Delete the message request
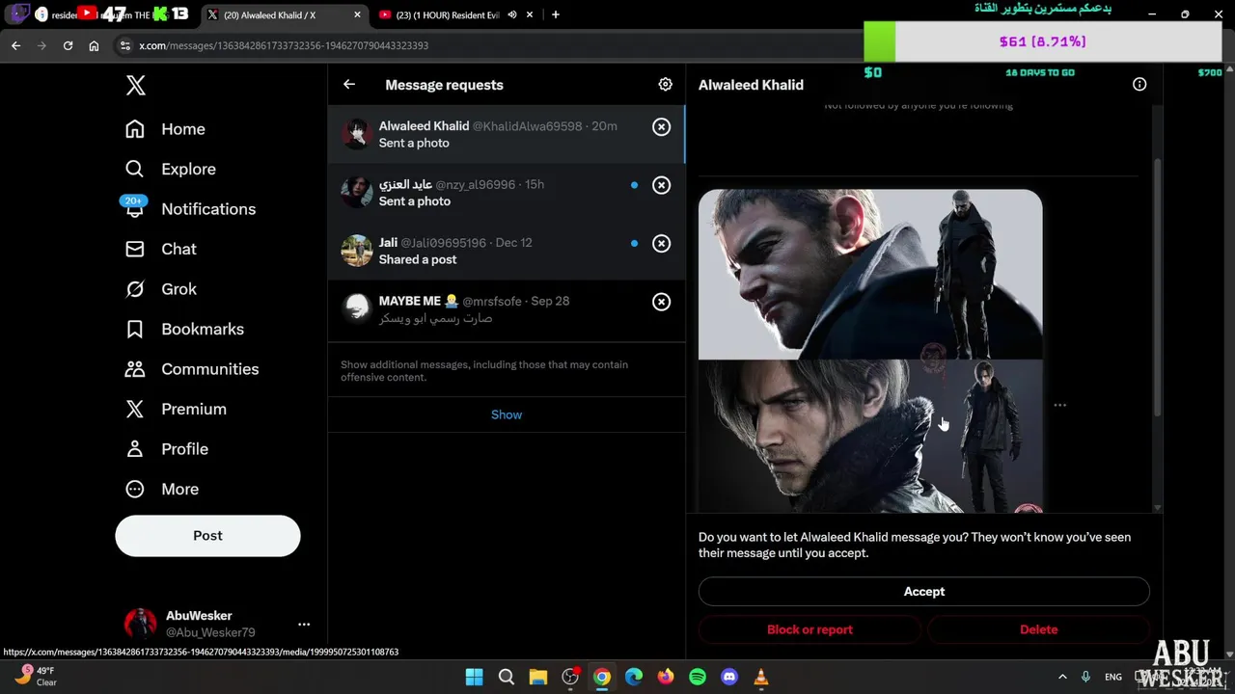The image size is (1235, 694). point(1038,629)
